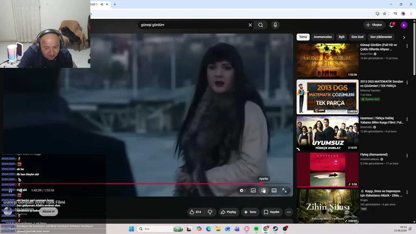Clear the YouTube search box text
Viewport: 416px width, 234px height.
tap(250, 25)
